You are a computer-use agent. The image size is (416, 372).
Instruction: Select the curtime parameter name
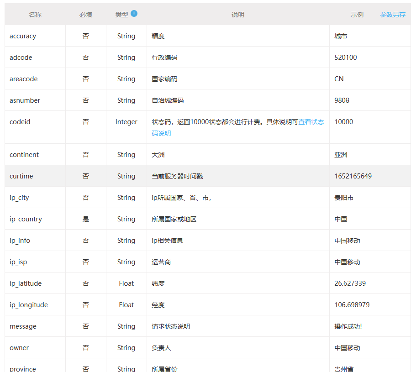21,176
